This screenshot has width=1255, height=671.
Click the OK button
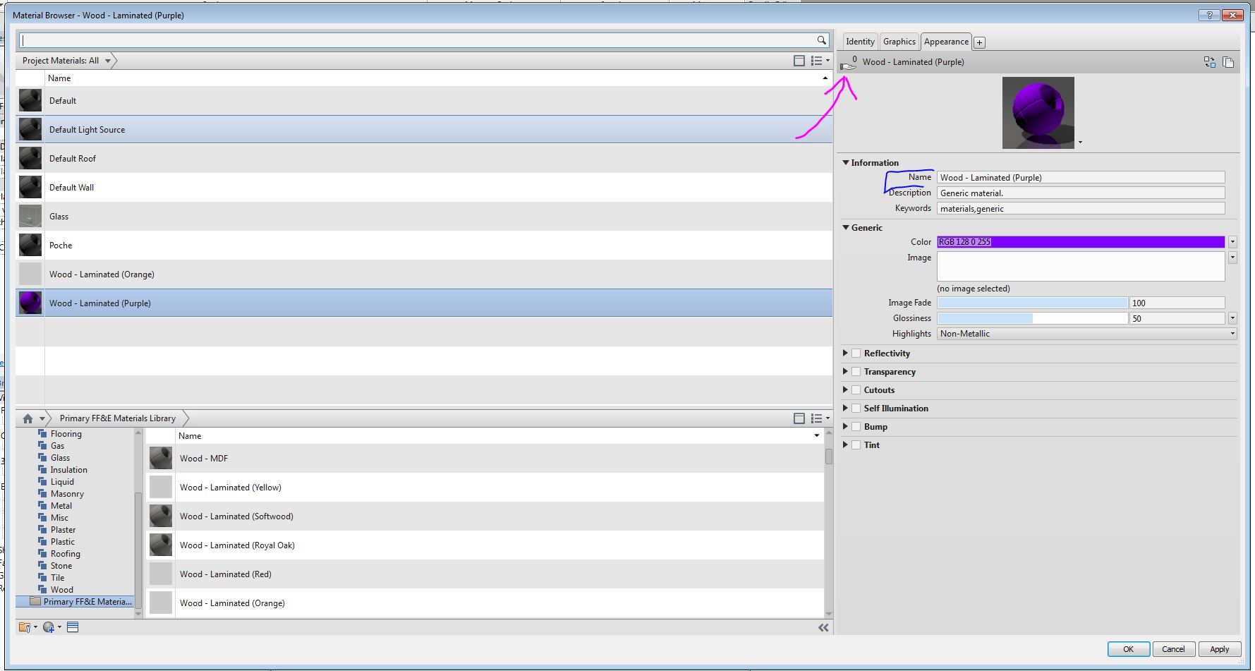pos(1128,649)
